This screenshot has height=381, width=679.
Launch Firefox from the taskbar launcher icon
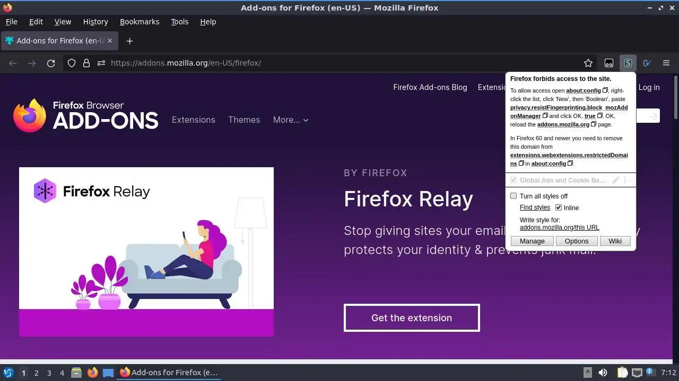click(92, 373)
